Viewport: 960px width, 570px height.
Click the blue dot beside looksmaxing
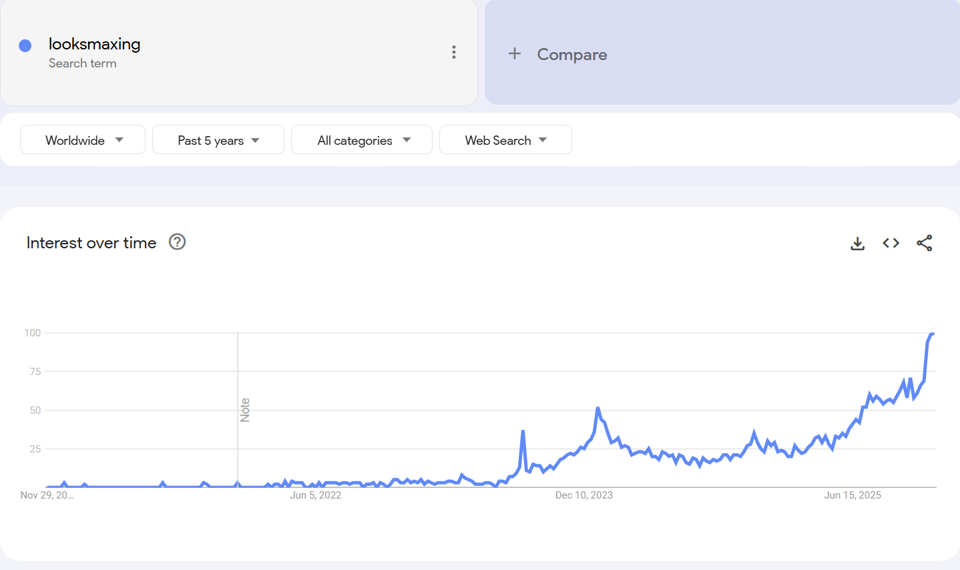click(25, 45)
